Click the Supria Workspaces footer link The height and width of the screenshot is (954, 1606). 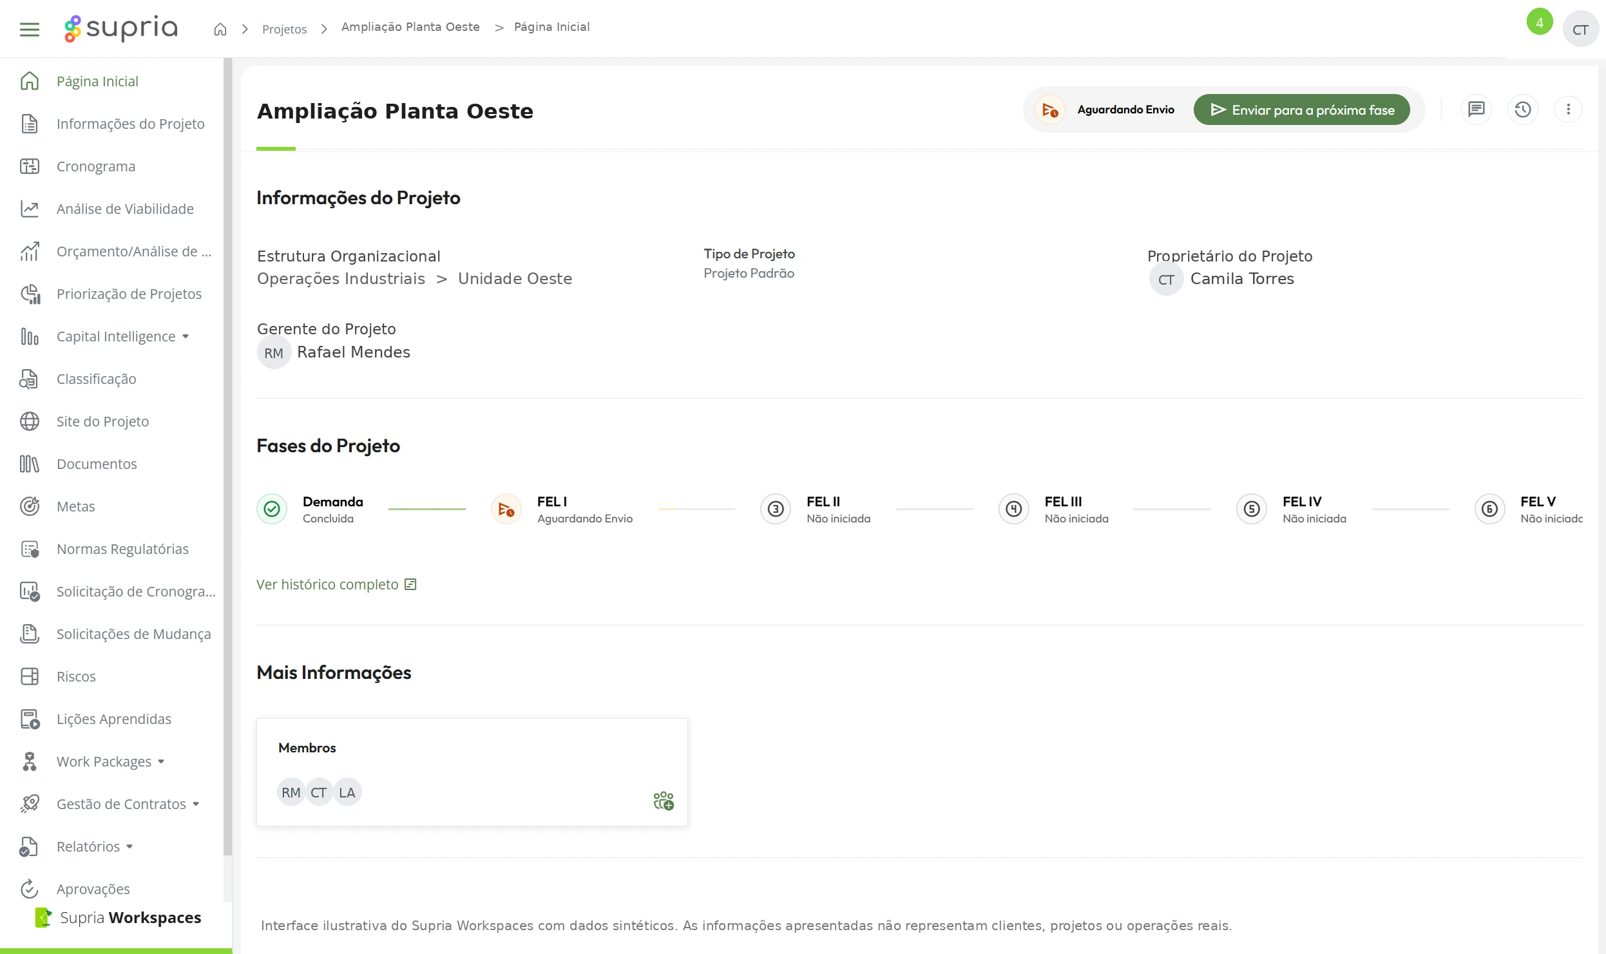118,917
